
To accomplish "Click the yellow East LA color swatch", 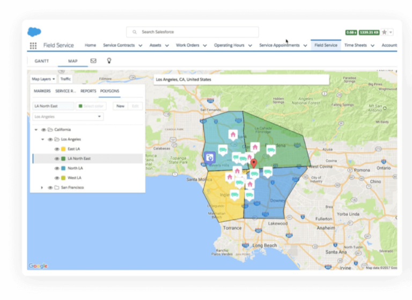I will coord(63,149).
